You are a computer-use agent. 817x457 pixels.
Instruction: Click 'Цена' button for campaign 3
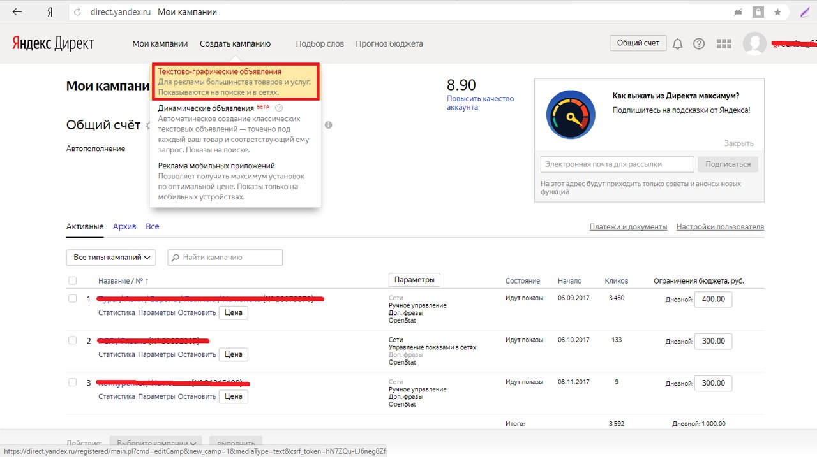click(234, 396)
